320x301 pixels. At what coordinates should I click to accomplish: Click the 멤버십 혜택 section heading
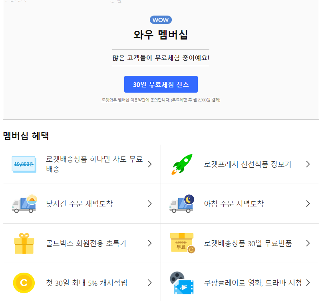click(x=26, y=136)
